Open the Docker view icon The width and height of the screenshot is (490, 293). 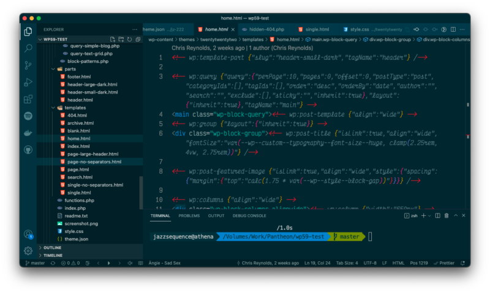[28, 133]
